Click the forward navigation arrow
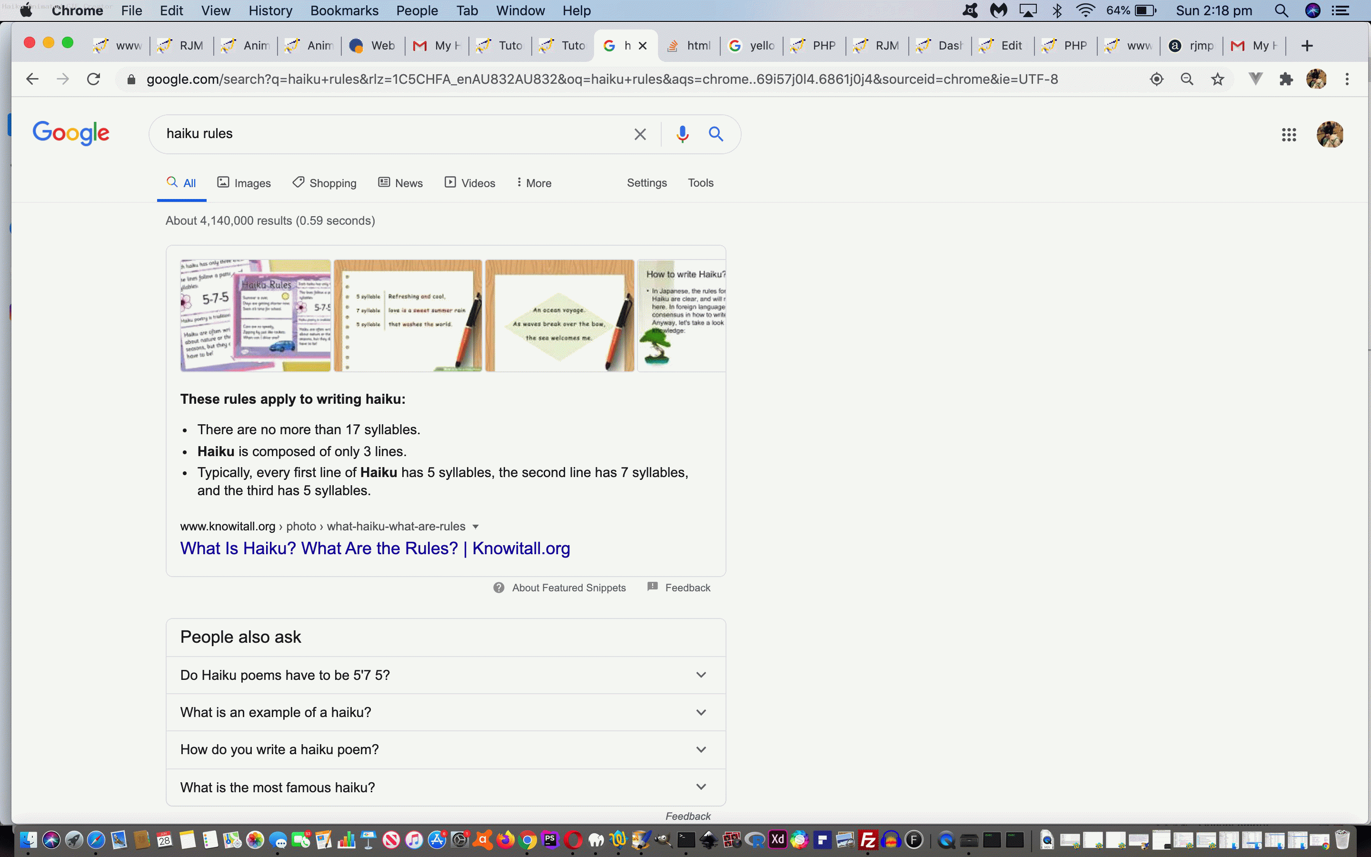Image resolution: width=1371 pixels, height=857 pixels. pyautogui.click(x=63, y=80)
